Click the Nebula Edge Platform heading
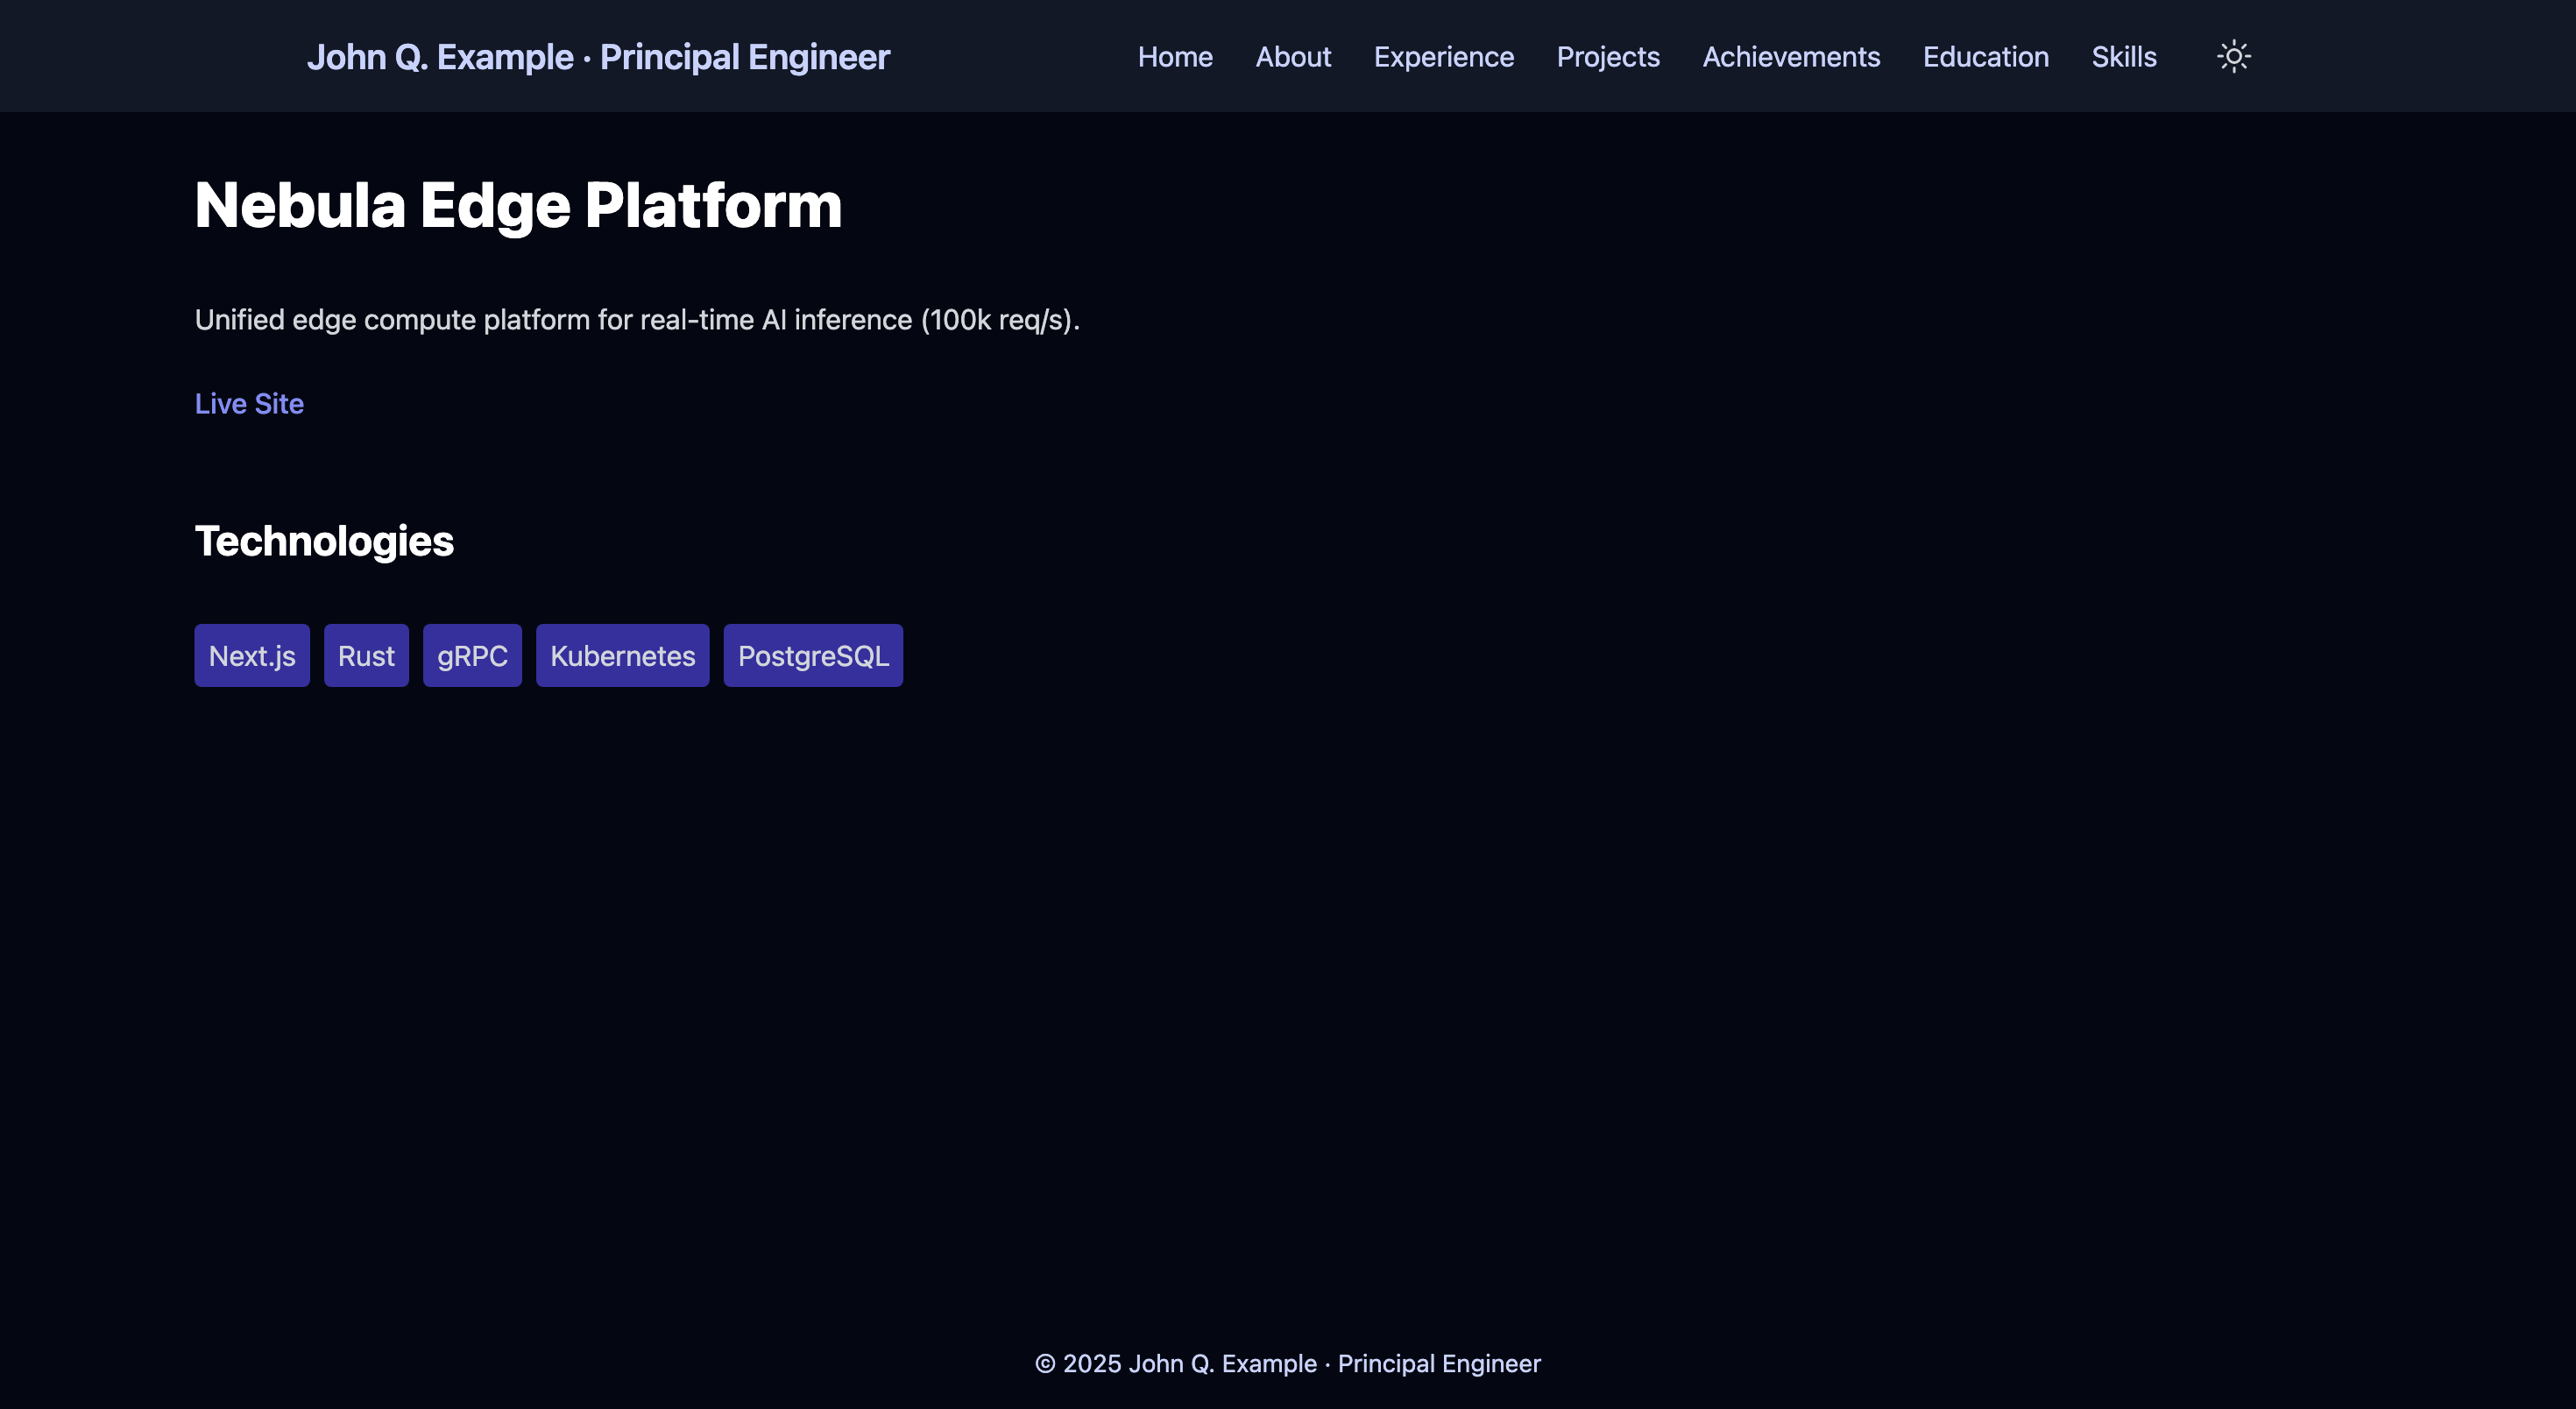2576x1409 pixels. coord(518,205)
